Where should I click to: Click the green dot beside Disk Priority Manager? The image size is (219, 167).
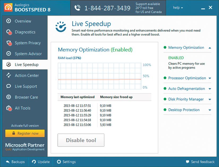click(165, 99)
